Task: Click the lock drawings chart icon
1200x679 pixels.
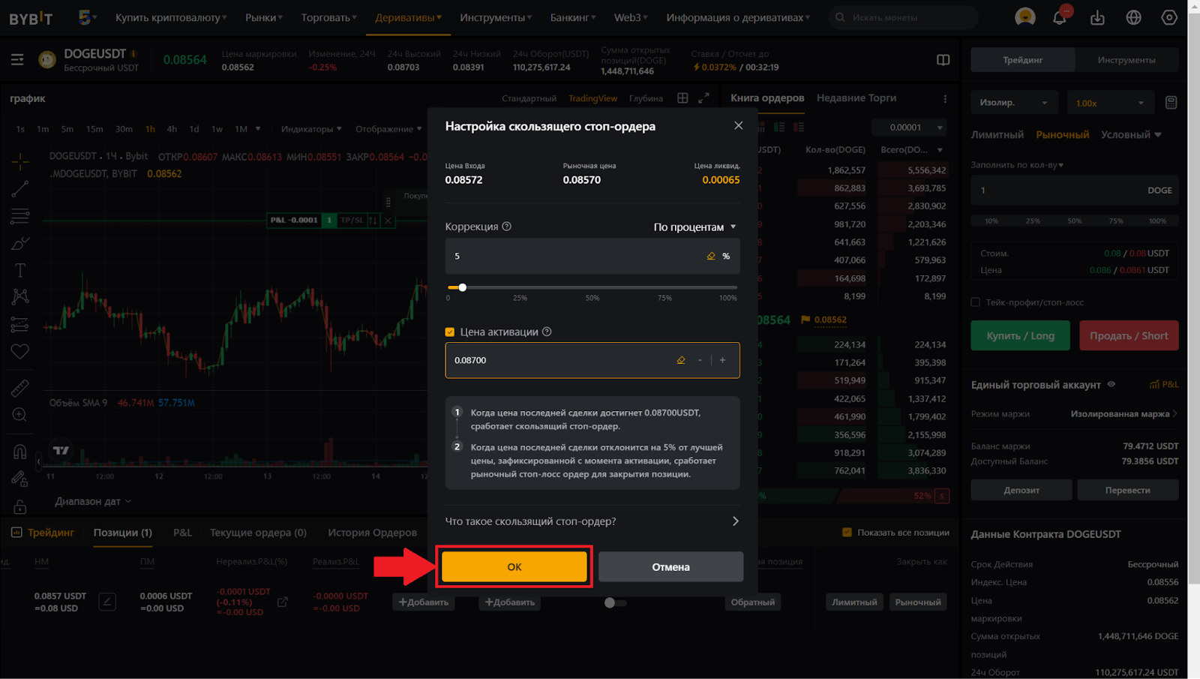Action: (x=20, y=507)
